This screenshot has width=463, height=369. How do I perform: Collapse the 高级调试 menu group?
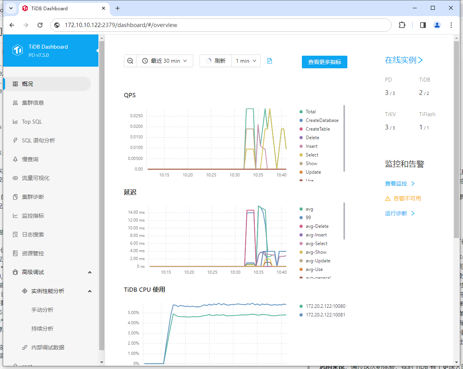pyautogui.click(x=90, y=272)
